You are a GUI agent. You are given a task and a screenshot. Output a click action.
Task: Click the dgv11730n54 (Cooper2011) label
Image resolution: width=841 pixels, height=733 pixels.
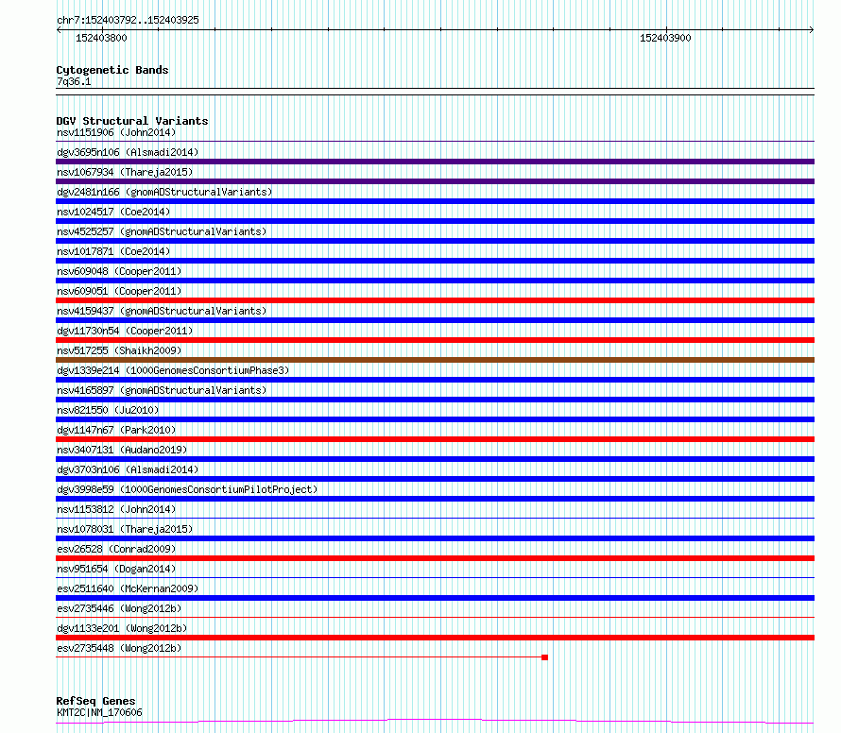[x=125, y=331]
